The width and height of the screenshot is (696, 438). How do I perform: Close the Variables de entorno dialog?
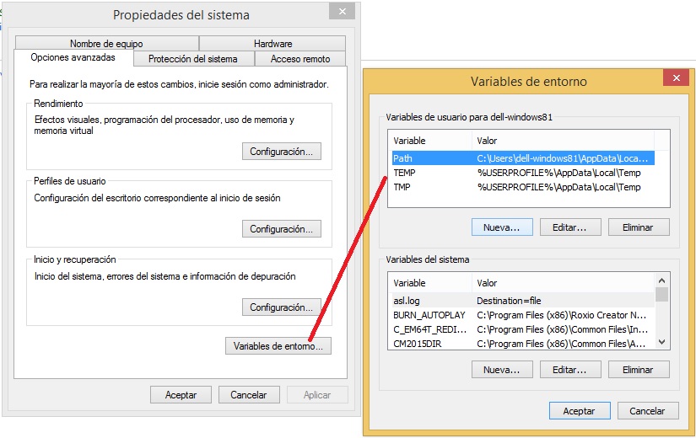(x=674, y=79)
